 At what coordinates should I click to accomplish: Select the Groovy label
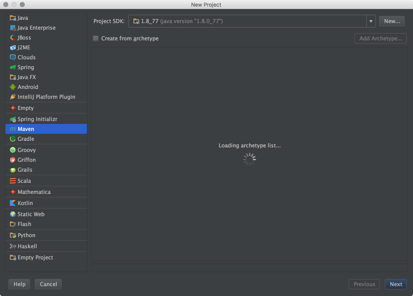tap(27, 150)
